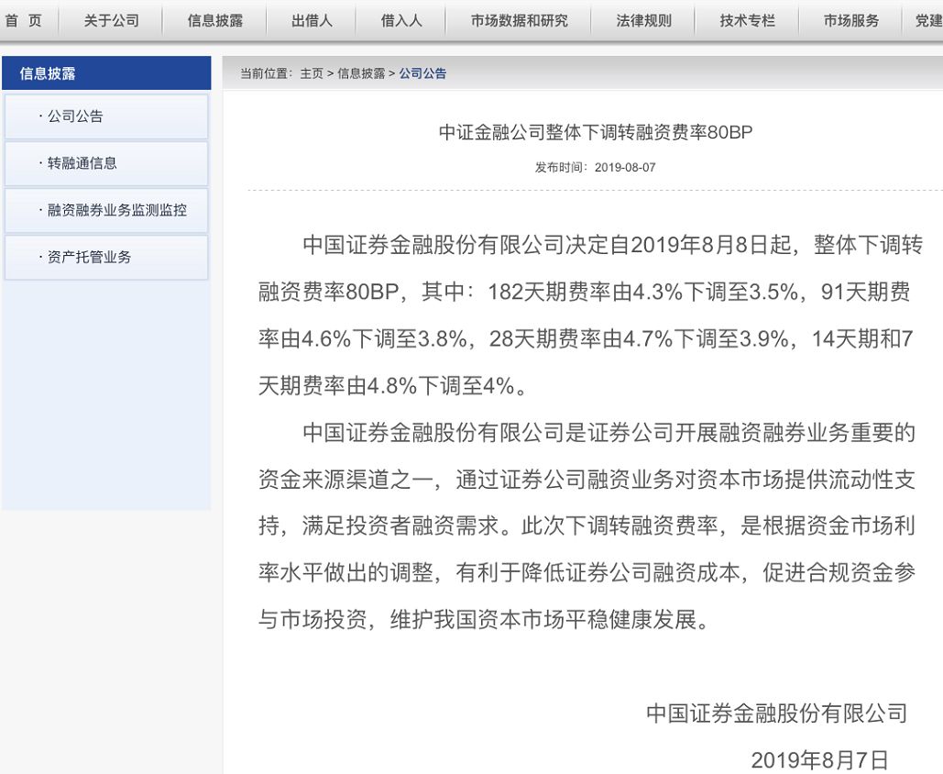This screenshot has width=943, height=774.
Task: Open the 首页 home menu item
Action: 24,21
